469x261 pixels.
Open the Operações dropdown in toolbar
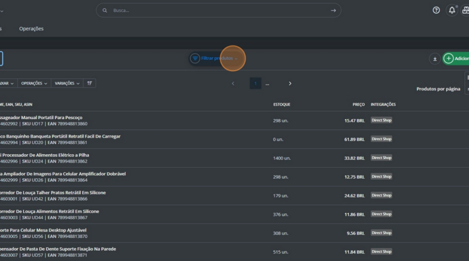[34, 83]
